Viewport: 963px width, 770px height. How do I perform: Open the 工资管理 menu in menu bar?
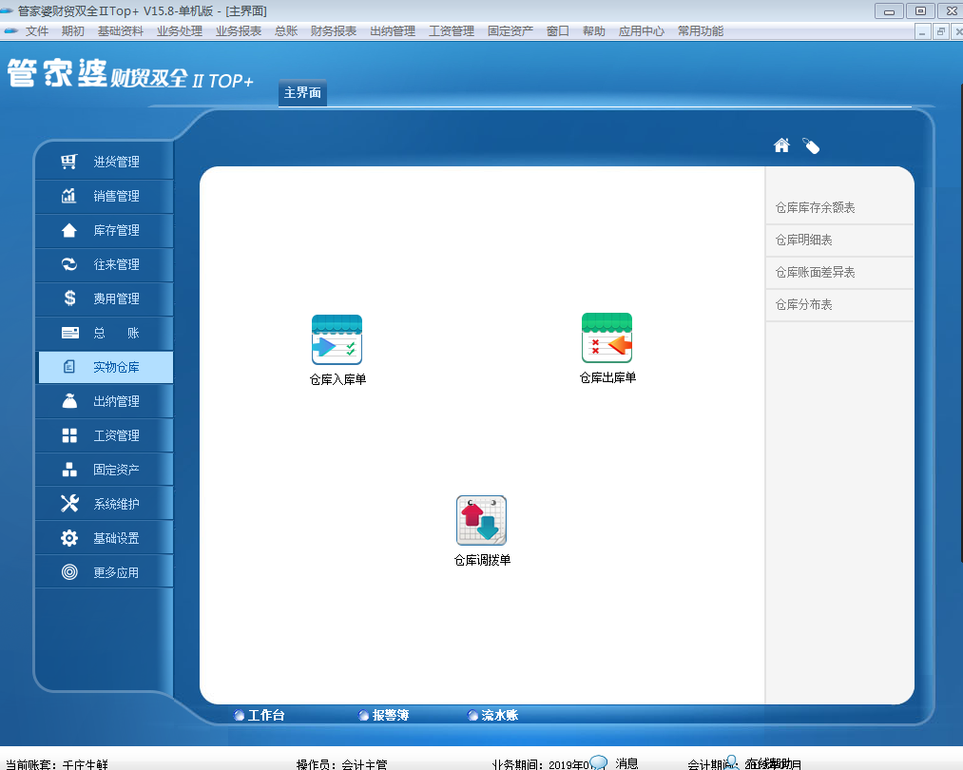click(452, 30)
